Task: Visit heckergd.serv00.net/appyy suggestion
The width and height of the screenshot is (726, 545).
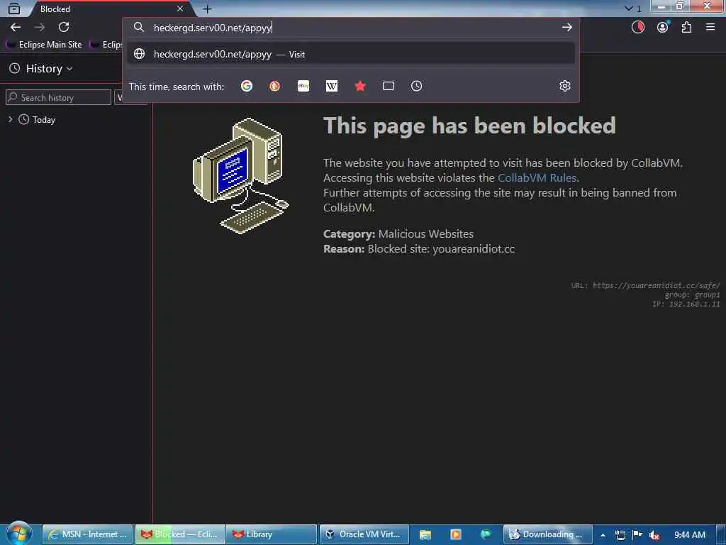Action: click(x=351, y=54)
